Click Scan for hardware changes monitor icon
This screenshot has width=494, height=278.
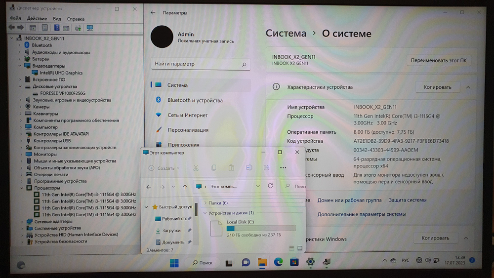[x=90, y=28]
